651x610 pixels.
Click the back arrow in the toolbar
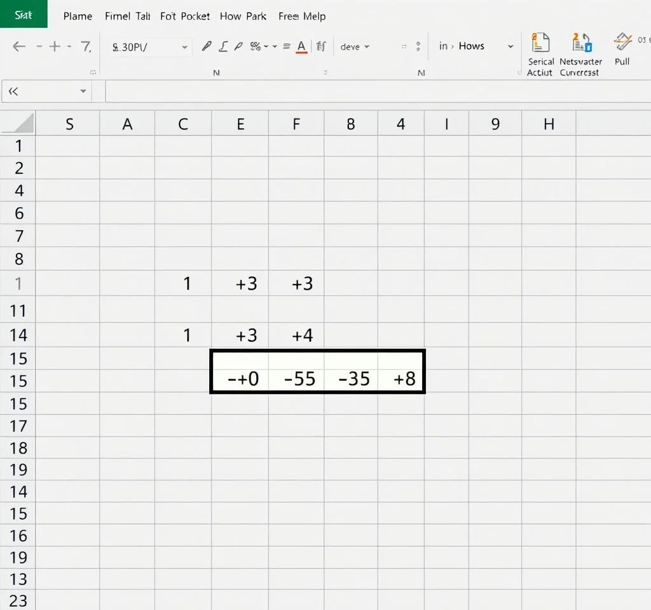(19, 46)
